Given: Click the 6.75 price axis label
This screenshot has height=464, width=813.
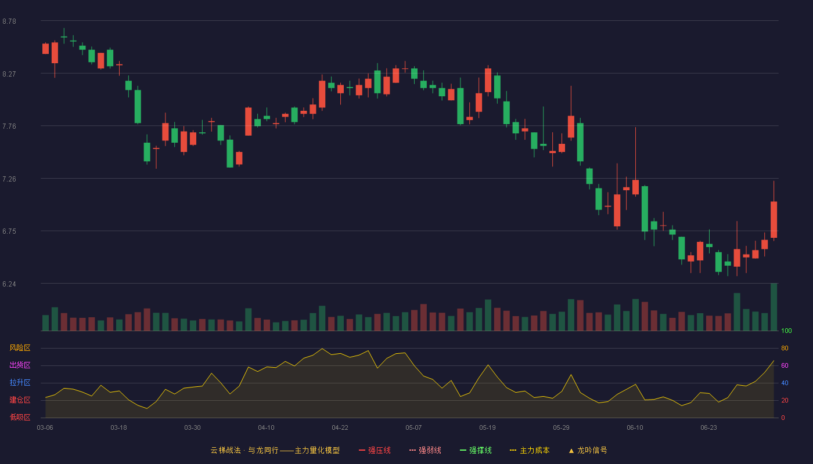Looking at the screenshot, I should 9,231.
